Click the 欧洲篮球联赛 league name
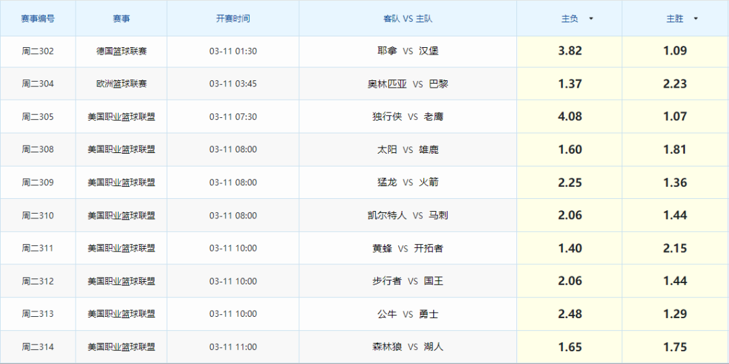The image size is (729, 364). (122, 84)
